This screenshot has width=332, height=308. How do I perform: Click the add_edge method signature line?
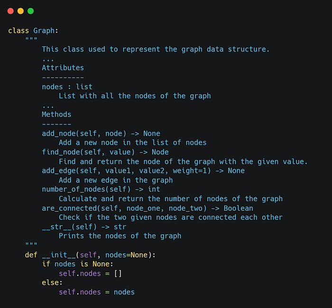point(143,171)
